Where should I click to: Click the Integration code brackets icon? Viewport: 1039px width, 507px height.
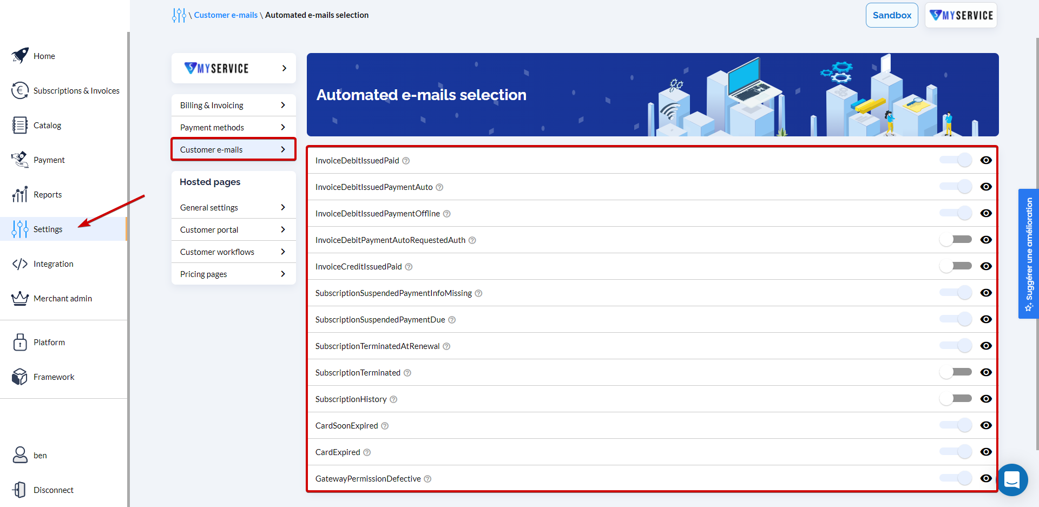pos(20,264)
